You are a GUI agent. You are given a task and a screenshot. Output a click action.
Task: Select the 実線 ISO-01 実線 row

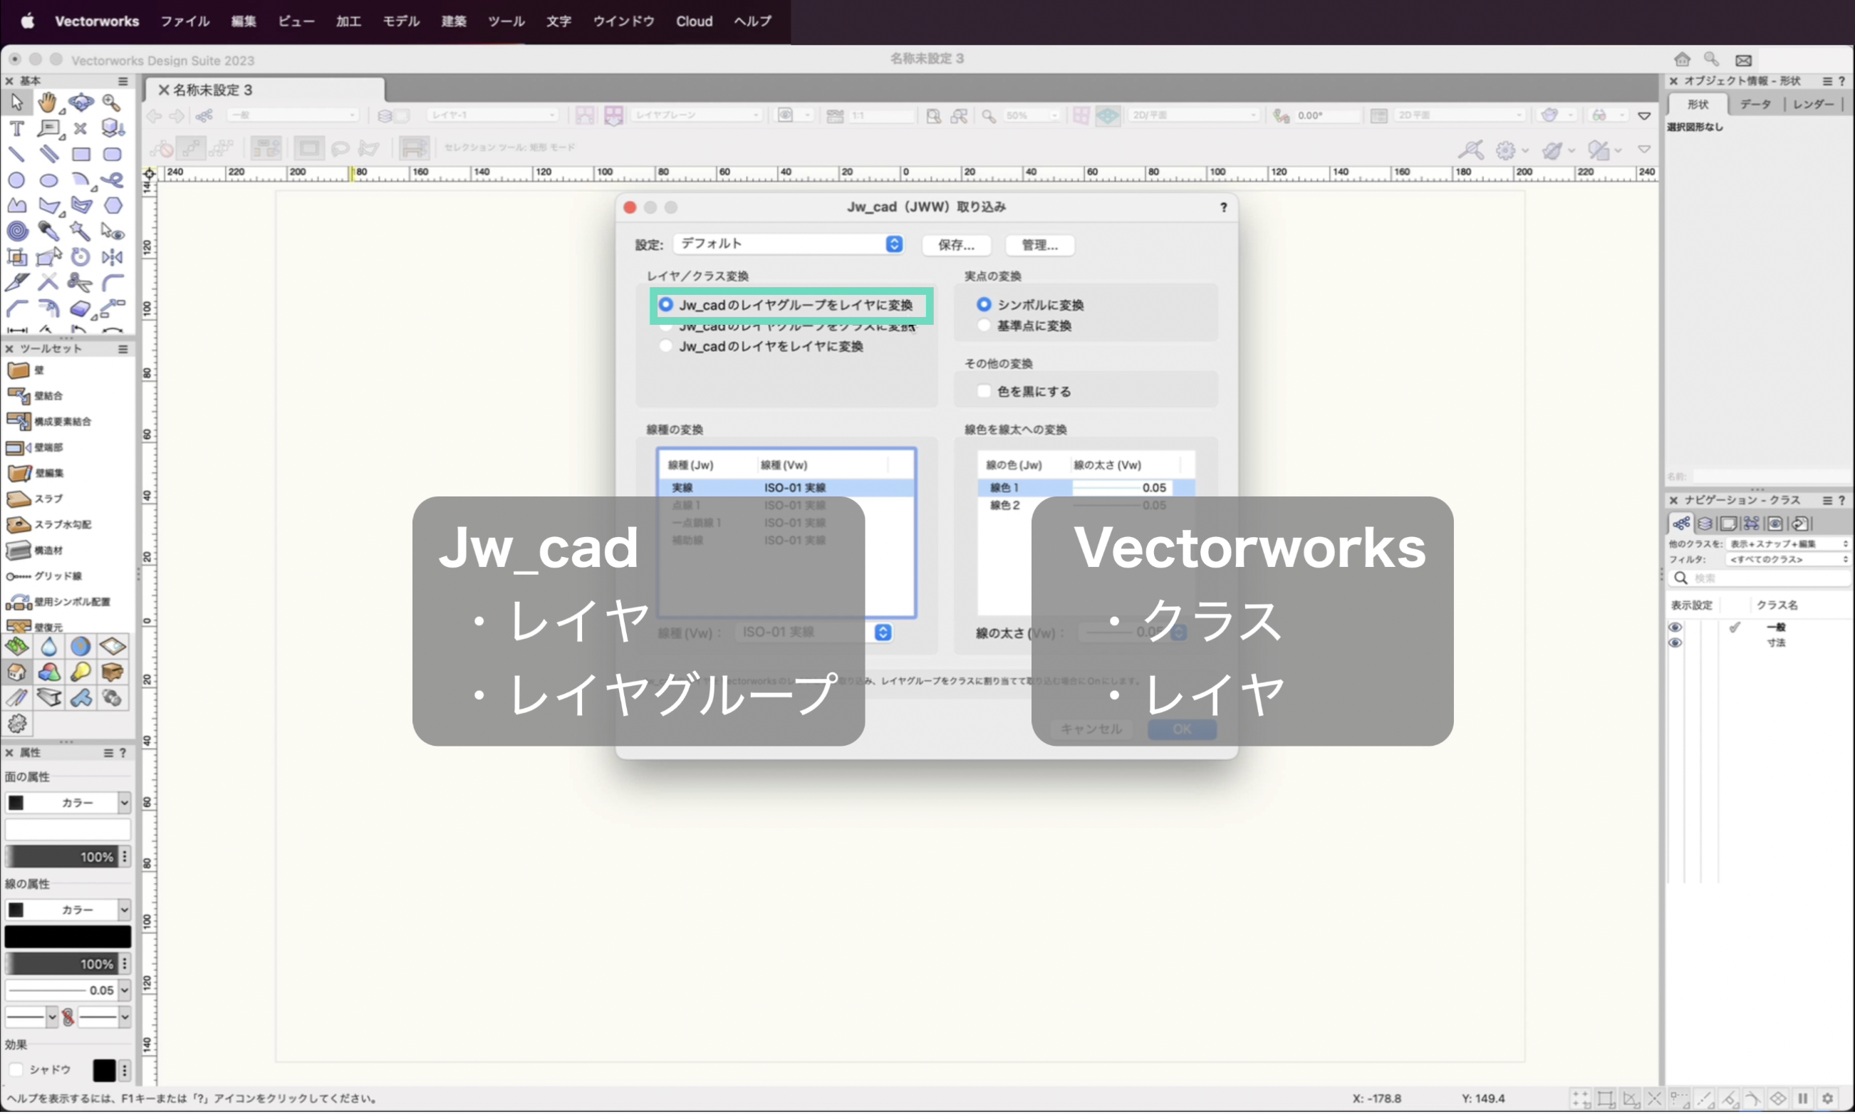(786, 488)
